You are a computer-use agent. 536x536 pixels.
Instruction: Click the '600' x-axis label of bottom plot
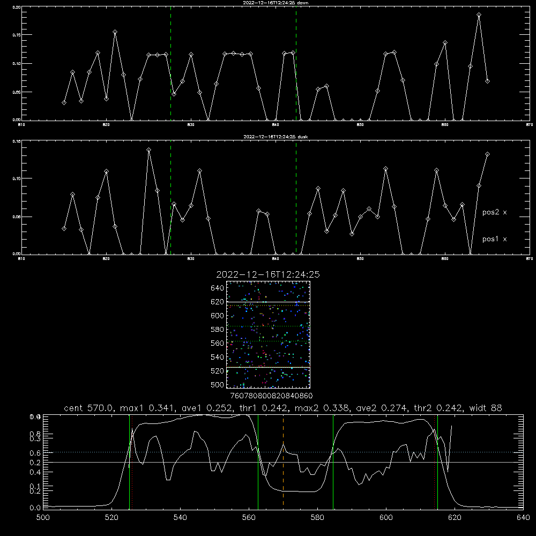(x=386, y=518)
